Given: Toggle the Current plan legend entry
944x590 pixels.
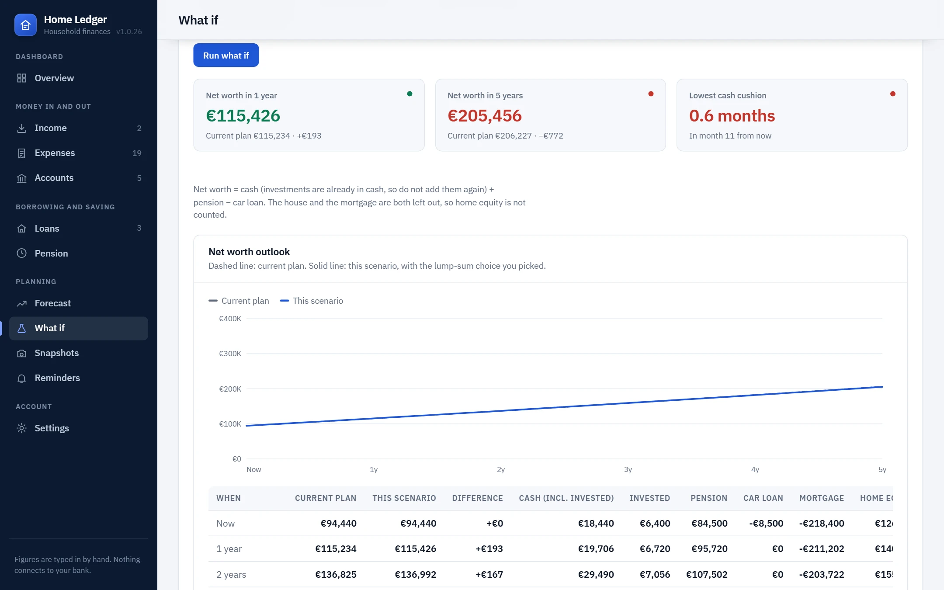Looking at the screenshot, I should (x=239, y=301).
